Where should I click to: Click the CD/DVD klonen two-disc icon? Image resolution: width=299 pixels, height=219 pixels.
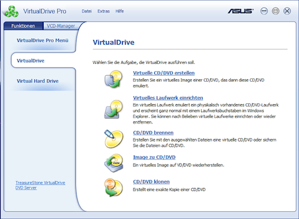(x=114, y=187)
